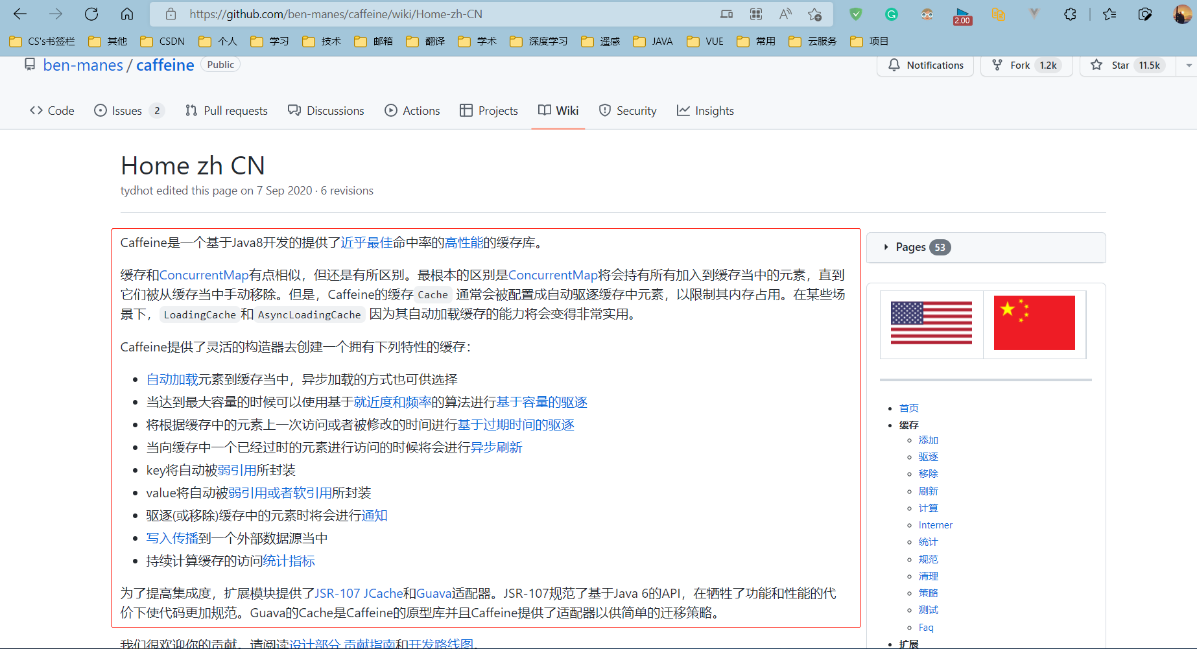Image resolution: width=1197 pixels, height=649 pixels.
Task: Open the JAVA bookmark folder
Action: [x=653, y=41]
